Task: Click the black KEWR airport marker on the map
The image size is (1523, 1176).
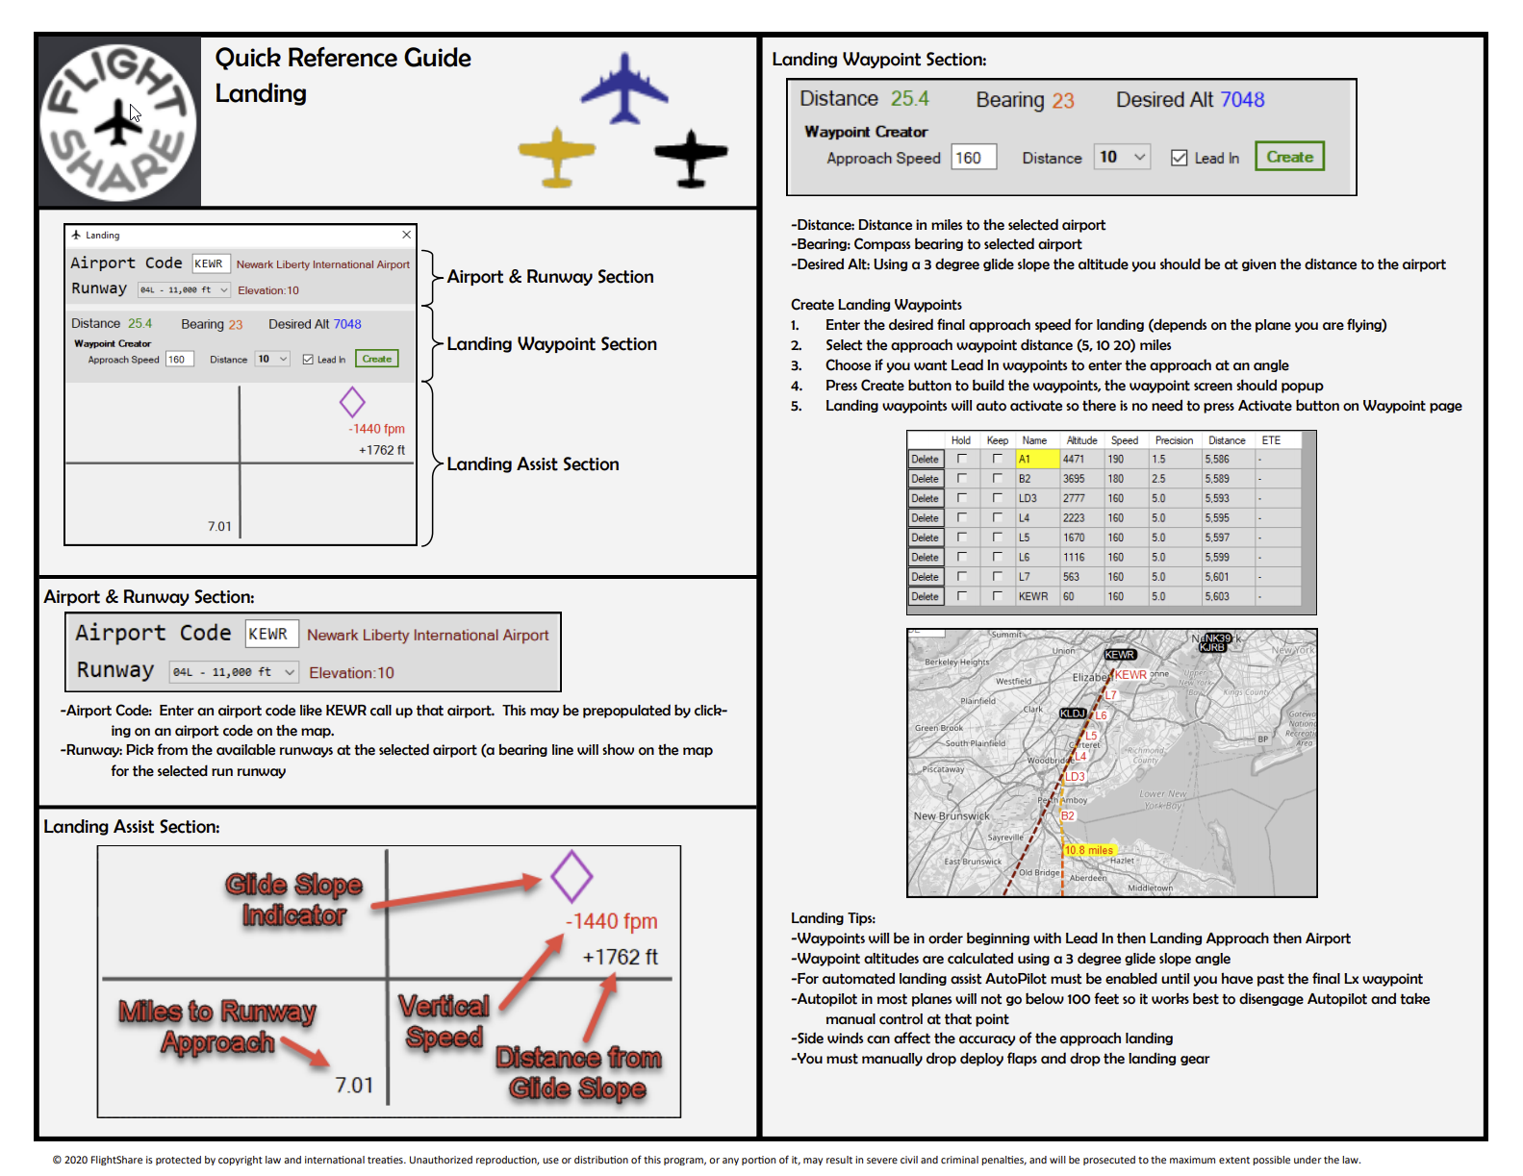Action: coord(1120,654)
